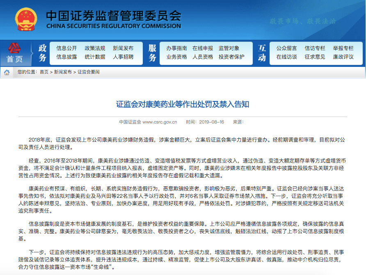The width and height of the screenshot is (366, 275).
Task: Open 统计数据 link
Action: 95,57
